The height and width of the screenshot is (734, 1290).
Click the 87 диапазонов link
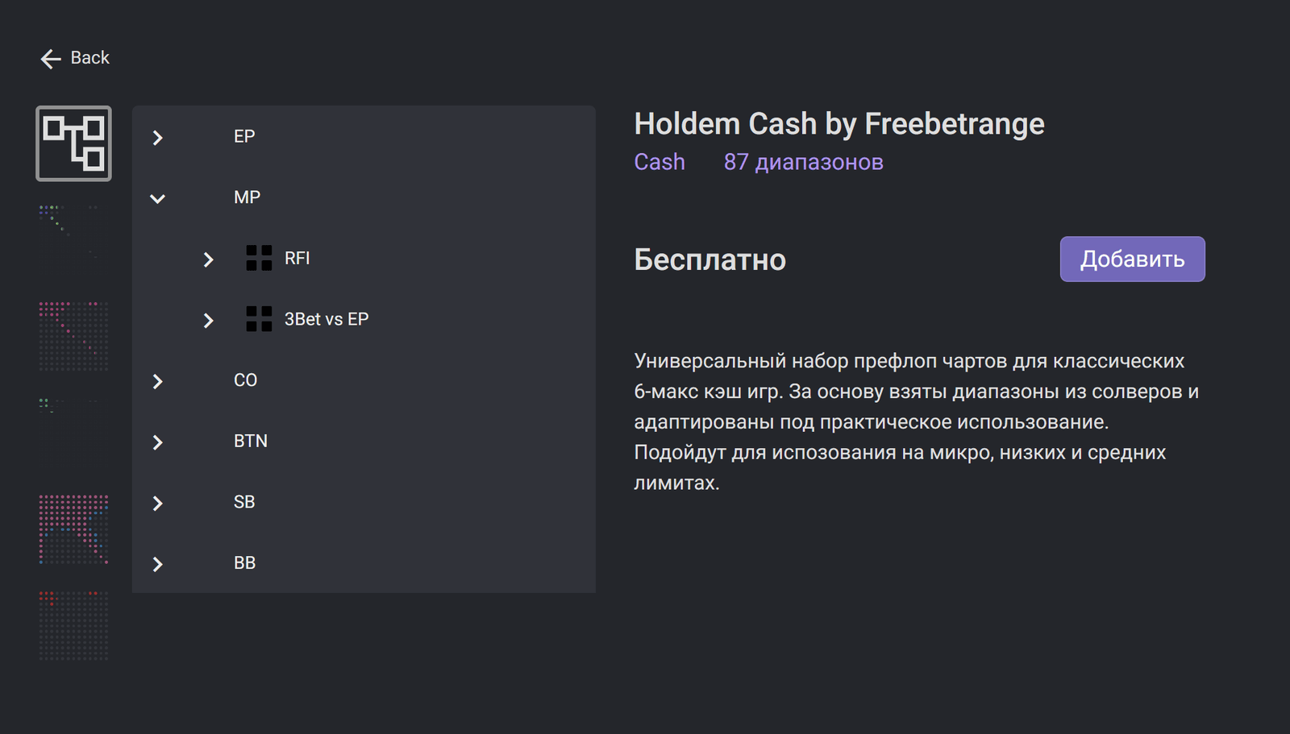click(x=803, y=162)
